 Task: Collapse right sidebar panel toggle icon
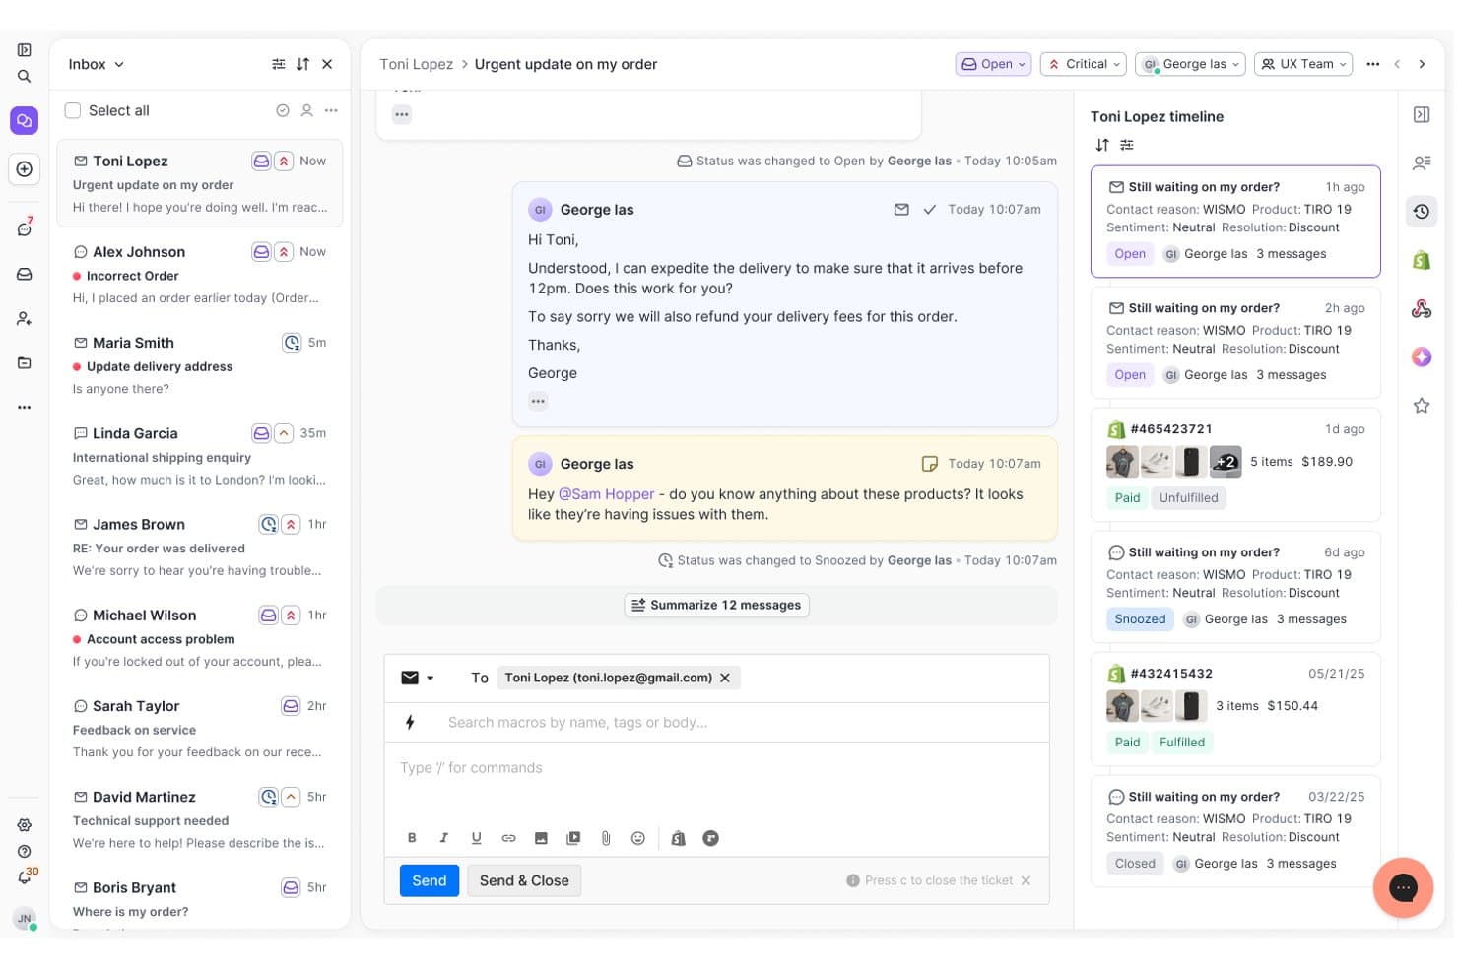pyautogui.click(x=1422, y=115)
